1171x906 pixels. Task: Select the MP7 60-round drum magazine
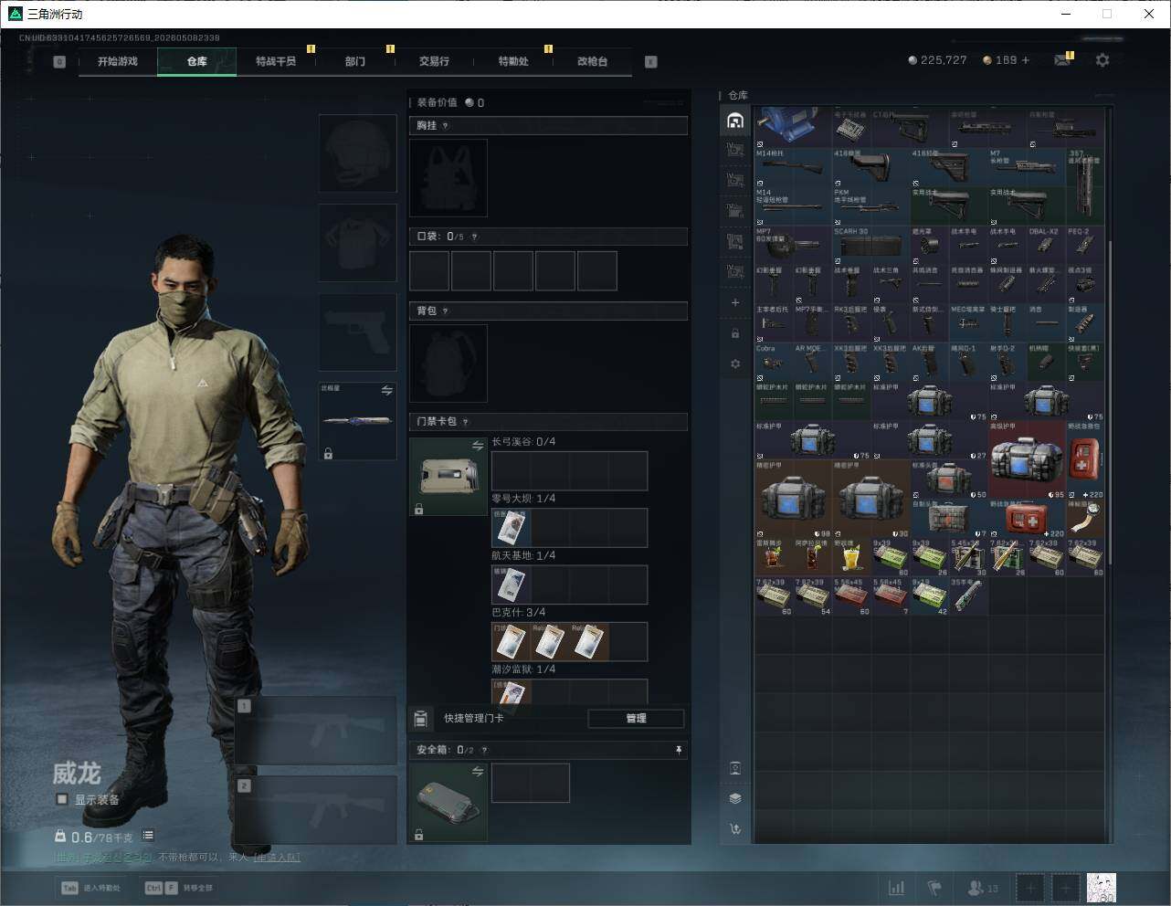(794, 245)
